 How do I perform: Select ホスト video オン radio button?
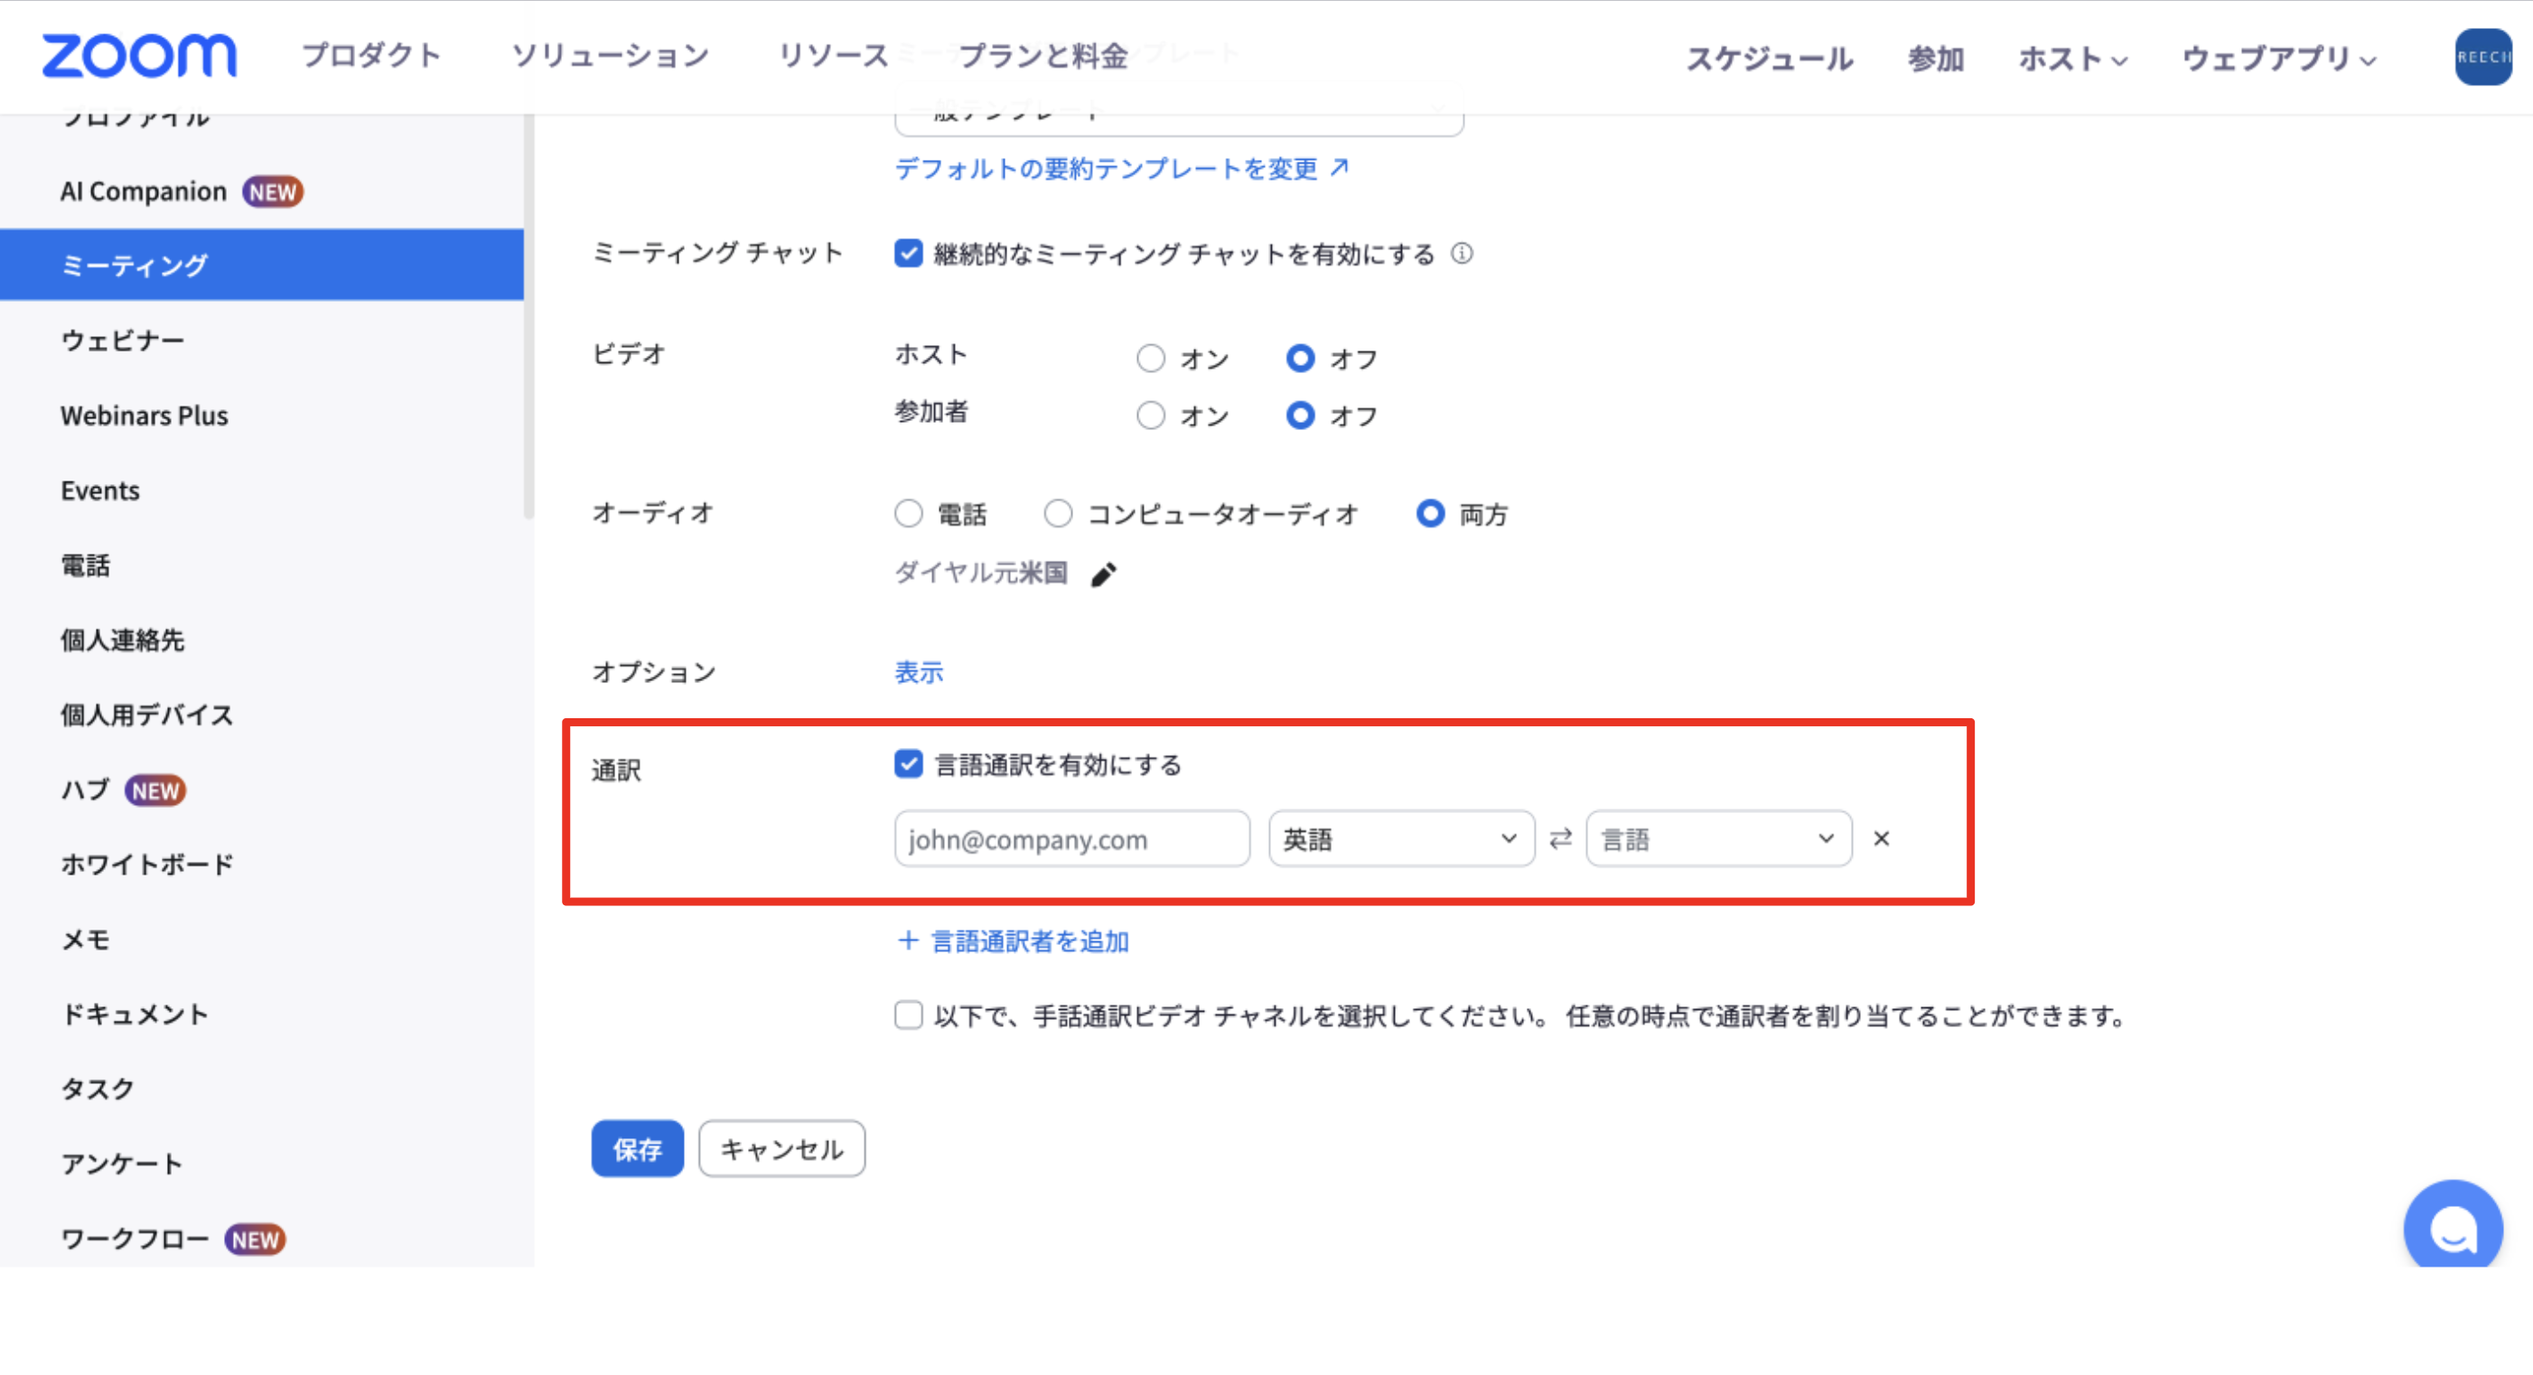[x=1151, y=359]
